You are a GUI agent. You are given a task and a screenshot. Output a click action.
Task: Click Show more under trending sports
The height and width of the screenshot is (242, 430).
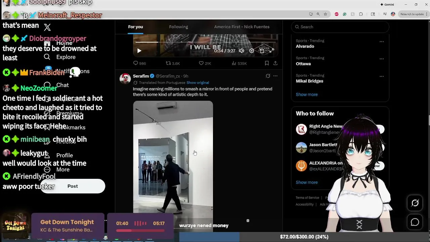[306, 94]
